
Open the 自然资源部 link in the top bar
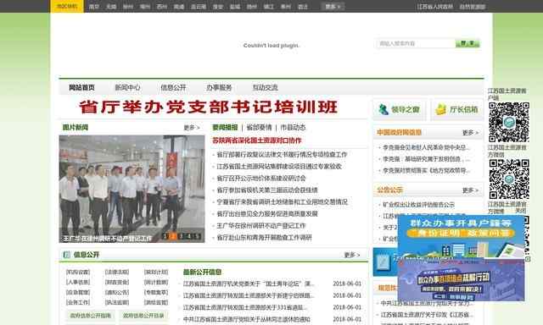point(473,7)
